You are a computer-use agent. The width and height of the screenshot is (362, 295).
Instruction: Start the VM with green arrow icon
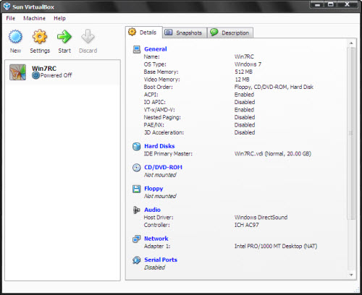coord(64,37)
